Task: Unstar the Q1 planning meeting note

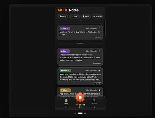Action: (99, 71)
